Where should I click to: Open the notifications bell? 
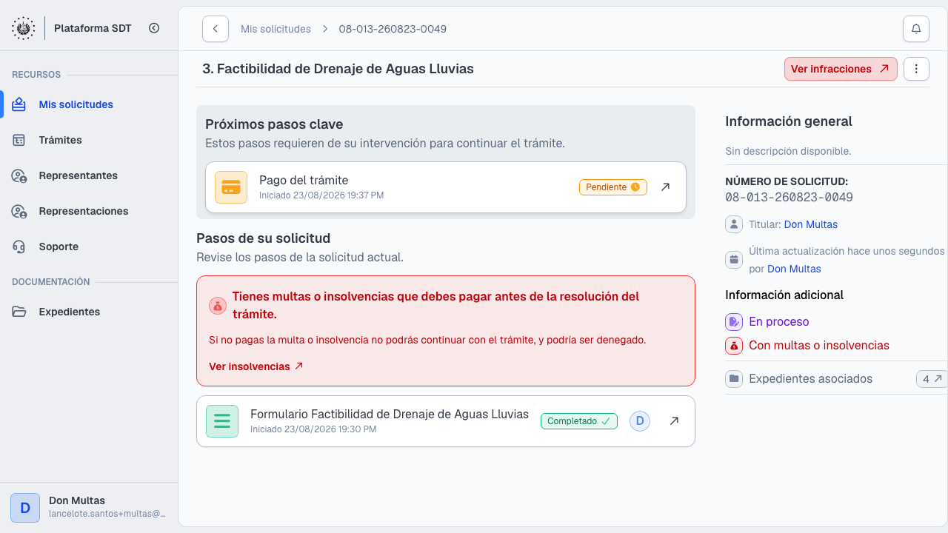pos(916,29)
